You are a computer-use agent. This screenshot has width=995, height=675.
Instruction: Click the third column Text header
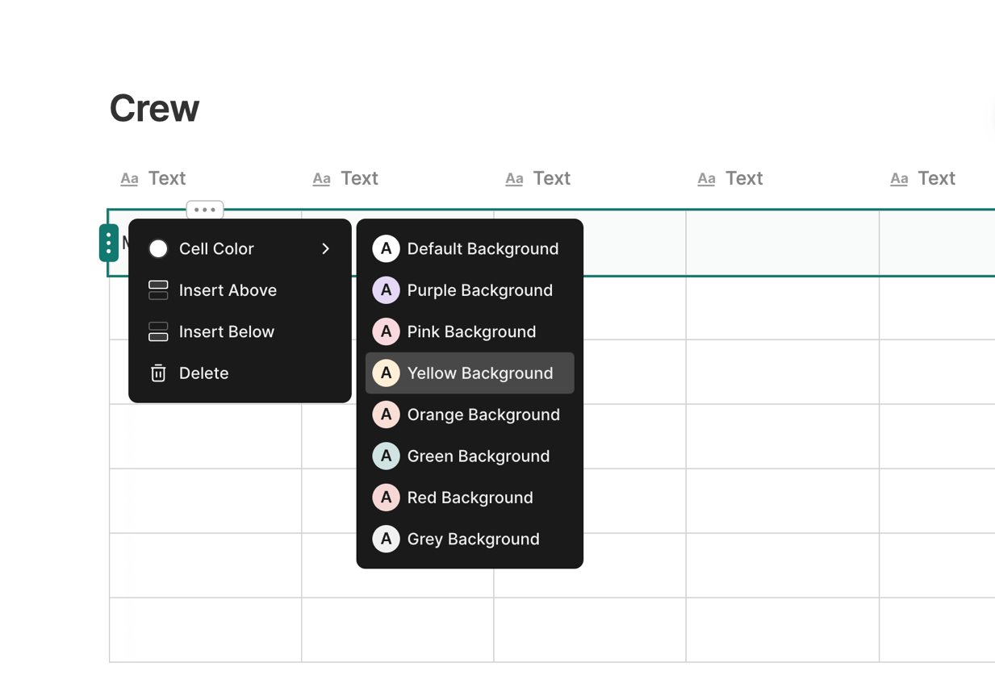(551, 178)
